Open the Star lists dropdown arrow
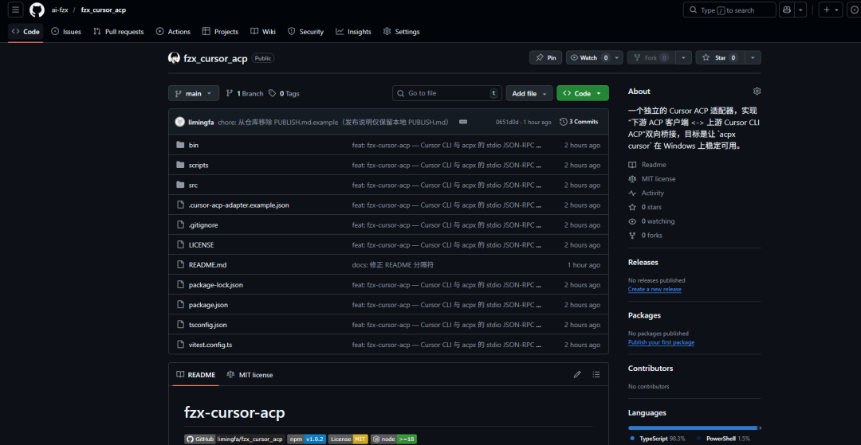 pyautogui.click(x=753, y=57)
